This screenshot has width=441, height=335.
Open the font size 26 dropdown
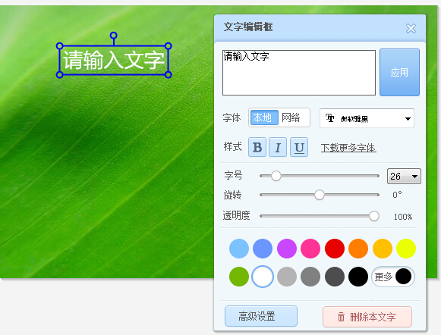coord(404,177)
